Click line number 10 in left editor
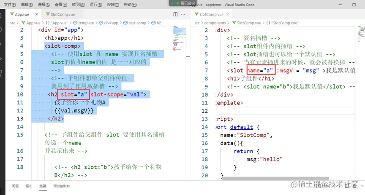The height and width of the screenshot is (195, 365). 20,94
